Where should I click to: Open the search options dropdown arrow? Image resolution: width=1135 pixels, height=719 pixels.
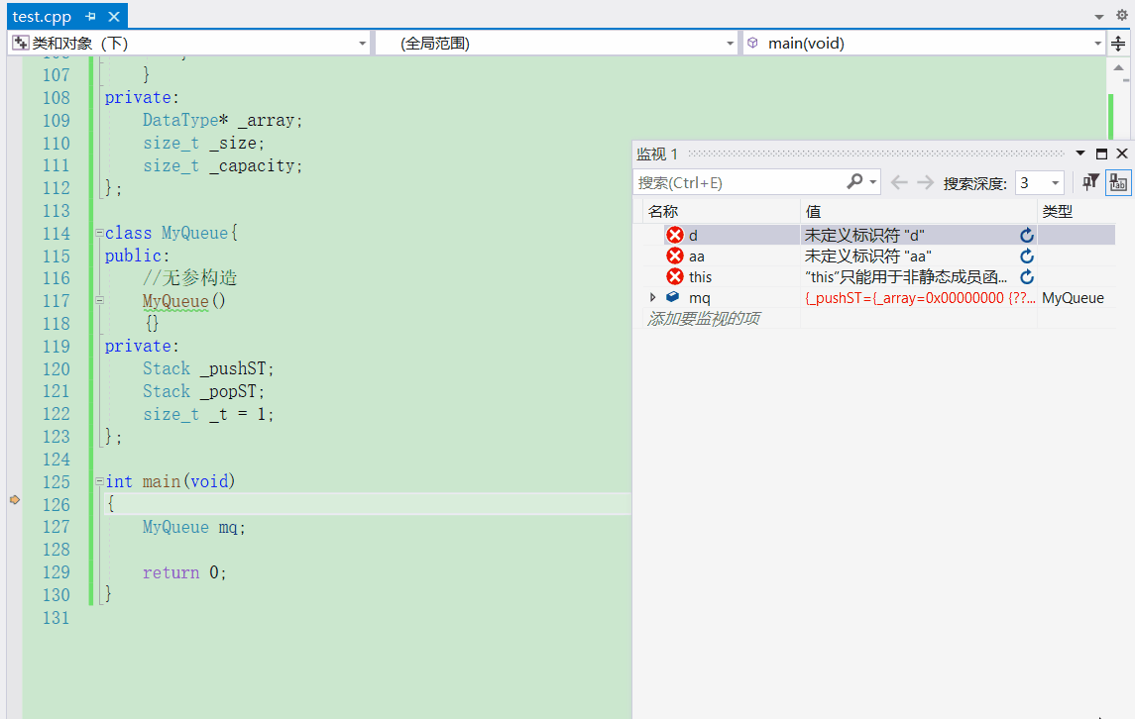coord(873,182)
